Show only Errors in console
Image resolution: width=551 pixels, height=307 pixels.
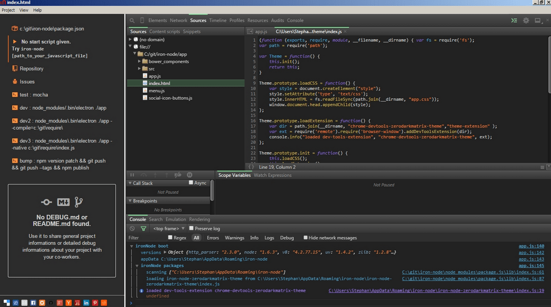213,238
